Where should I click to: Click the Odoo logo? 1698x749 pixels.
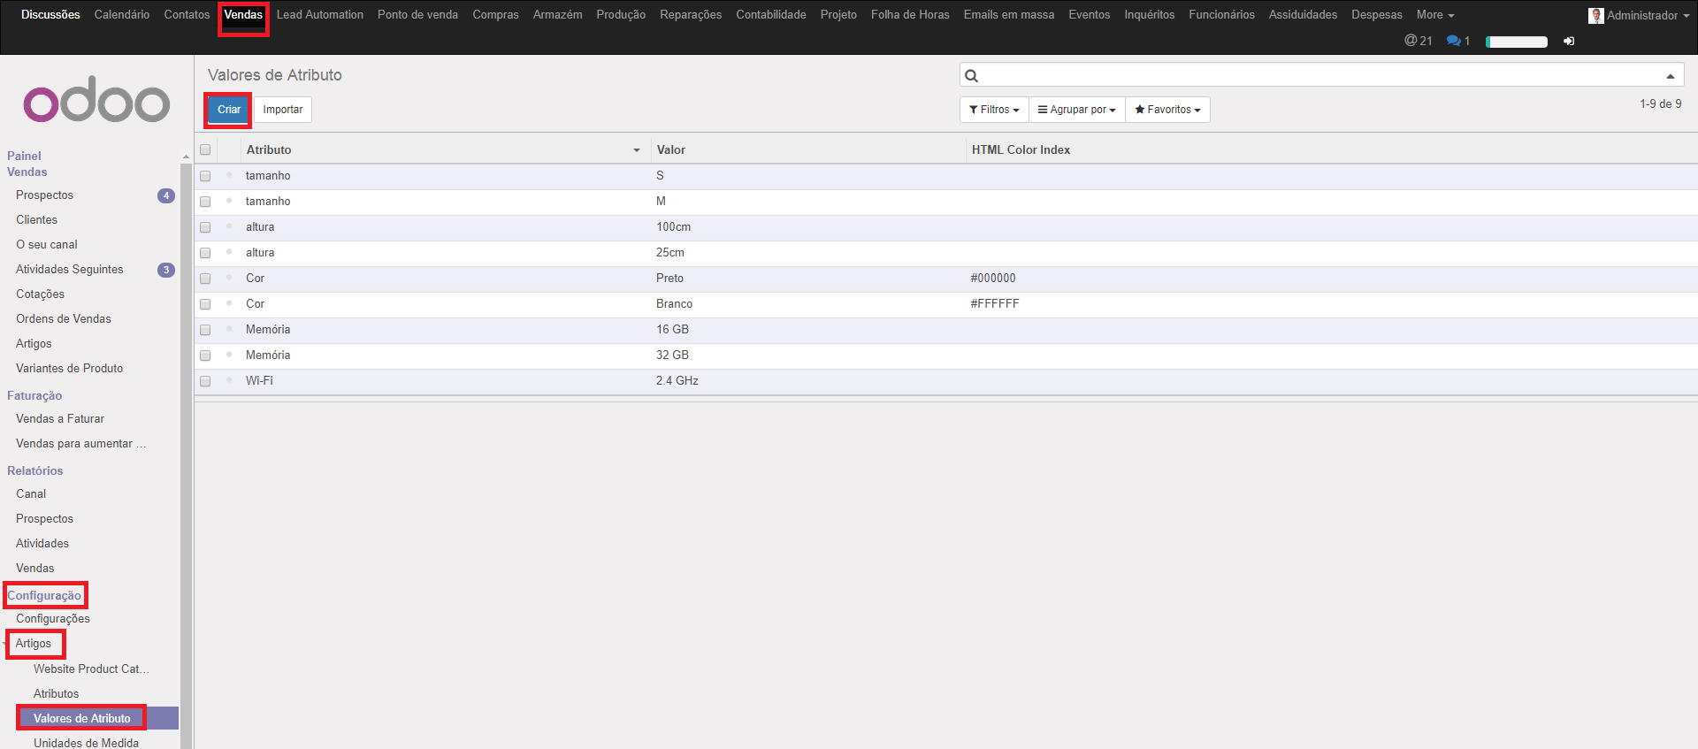pyautogui.click(x=96, y=103)
